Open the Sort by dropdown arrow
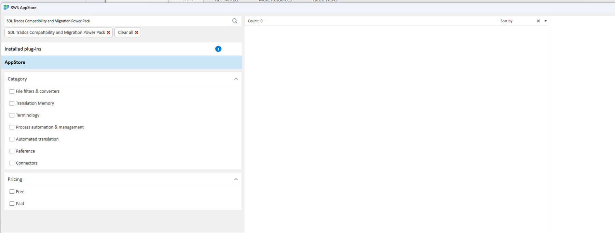 (x=546, y=21)
